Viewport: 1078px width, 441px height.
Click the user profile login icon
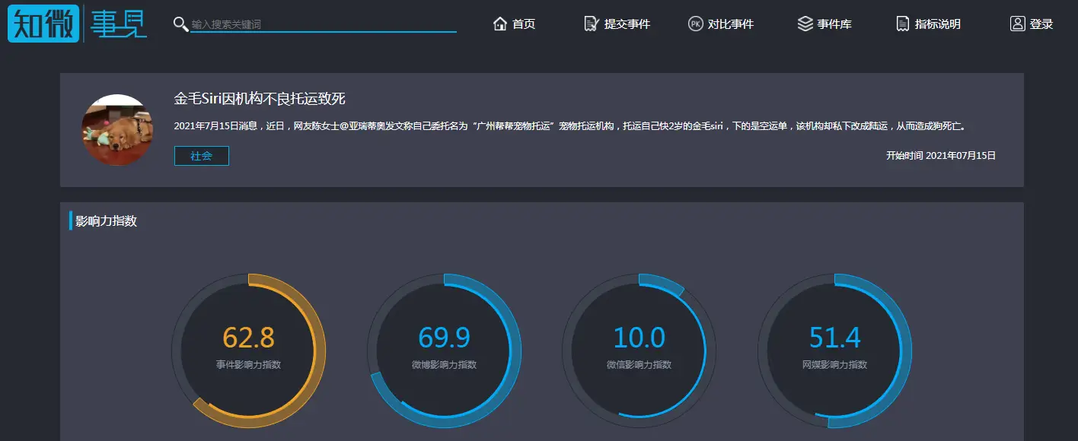(1017, 24)
